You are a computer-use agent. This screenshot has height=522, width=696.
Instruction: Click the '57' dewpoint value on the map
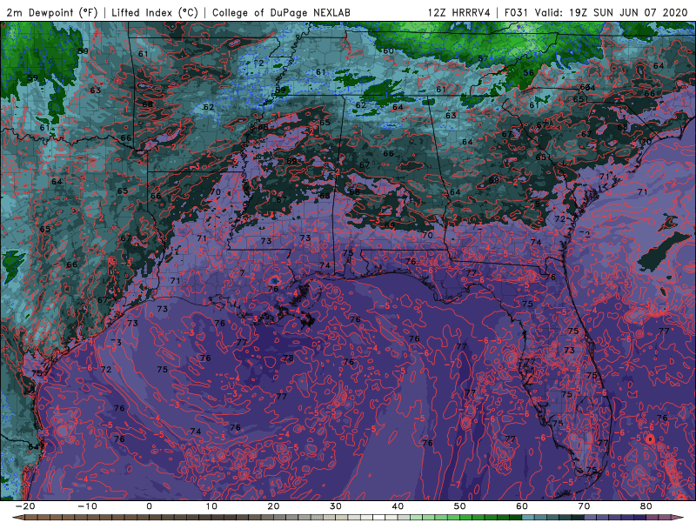[x=483, y=58]
